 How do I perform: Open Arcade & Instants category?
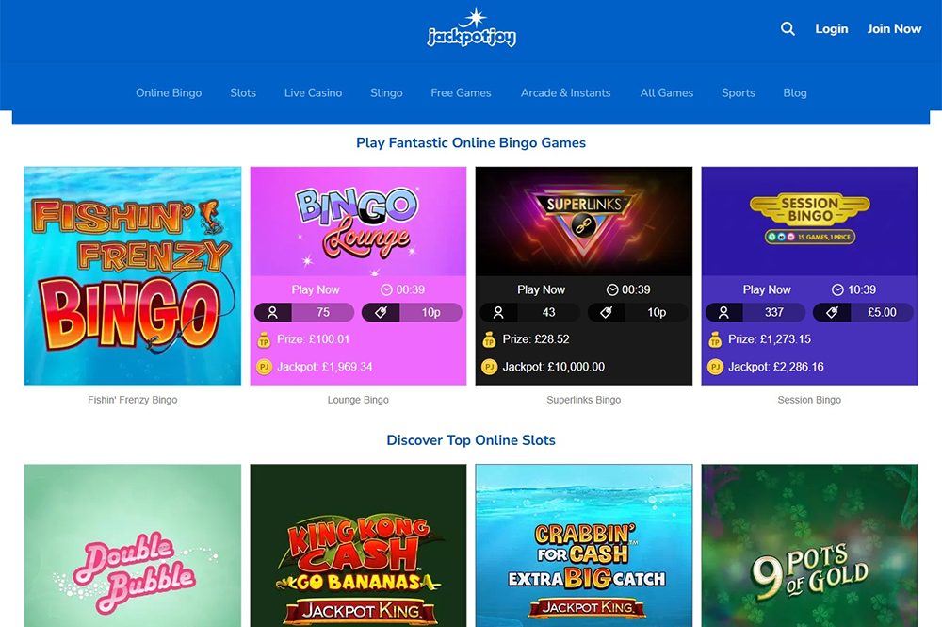(x=565, y=93)
